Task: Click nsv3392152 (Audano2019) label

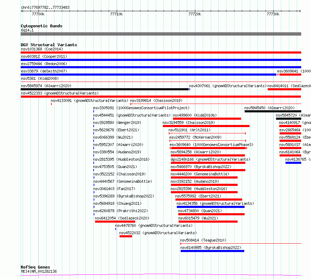Action: coord(195,181)
